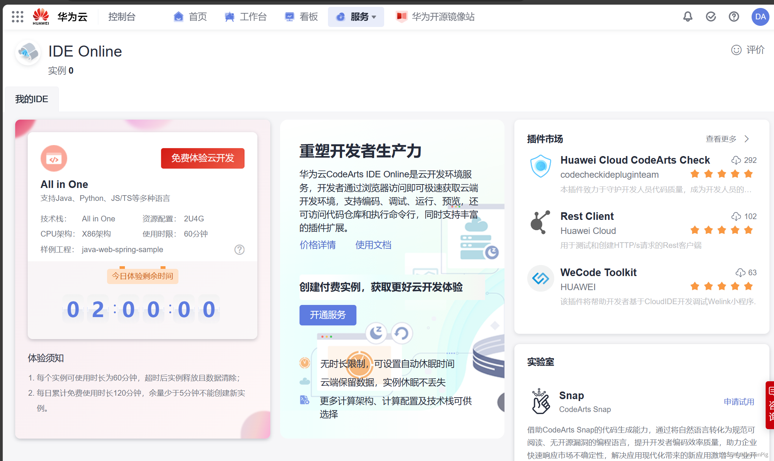The width and height of the screenshot is (774, 461).
Task: Click the 体验须知 heading
Action: (46, 358)
